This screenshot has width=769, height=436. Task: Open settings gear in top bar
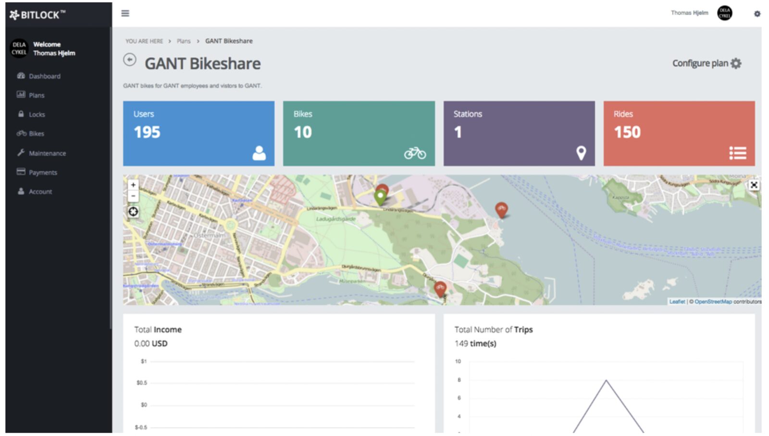coord(757,14)
